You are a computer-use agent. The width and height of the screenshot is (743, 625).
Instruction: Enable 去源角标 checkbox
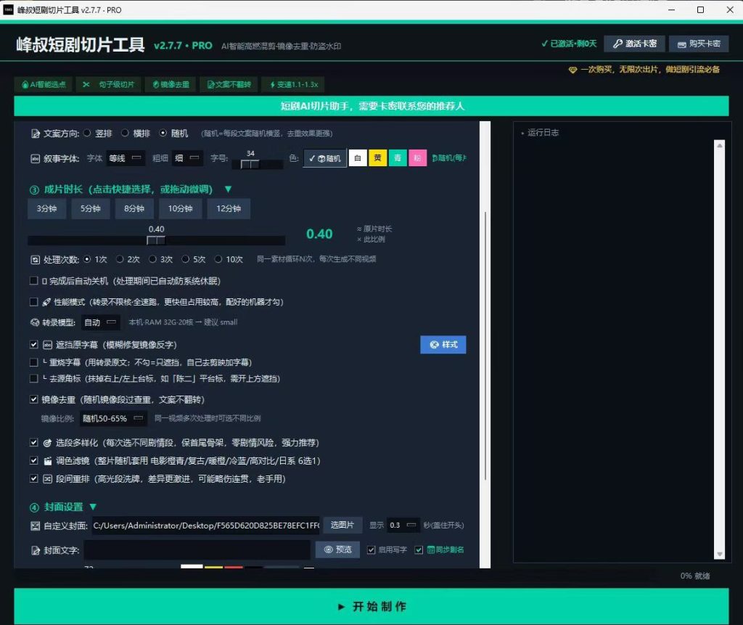[x=33, y=378]
